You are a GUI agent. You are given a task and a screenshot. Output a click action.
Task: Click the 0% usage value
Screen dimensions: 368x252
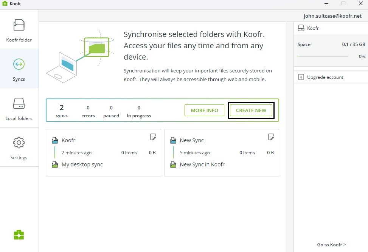(362, 57)
